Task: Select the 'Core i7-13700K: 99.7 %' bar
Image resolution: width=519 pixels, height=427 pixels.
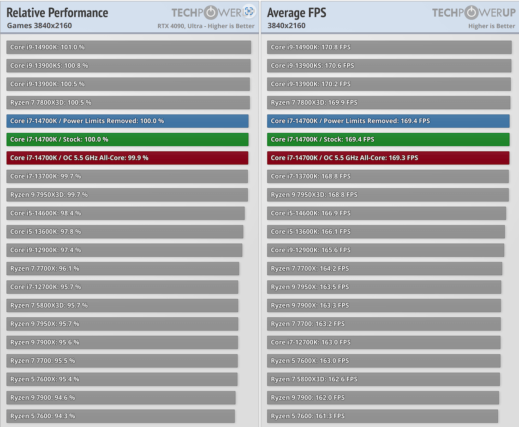Action: (127, 177)
